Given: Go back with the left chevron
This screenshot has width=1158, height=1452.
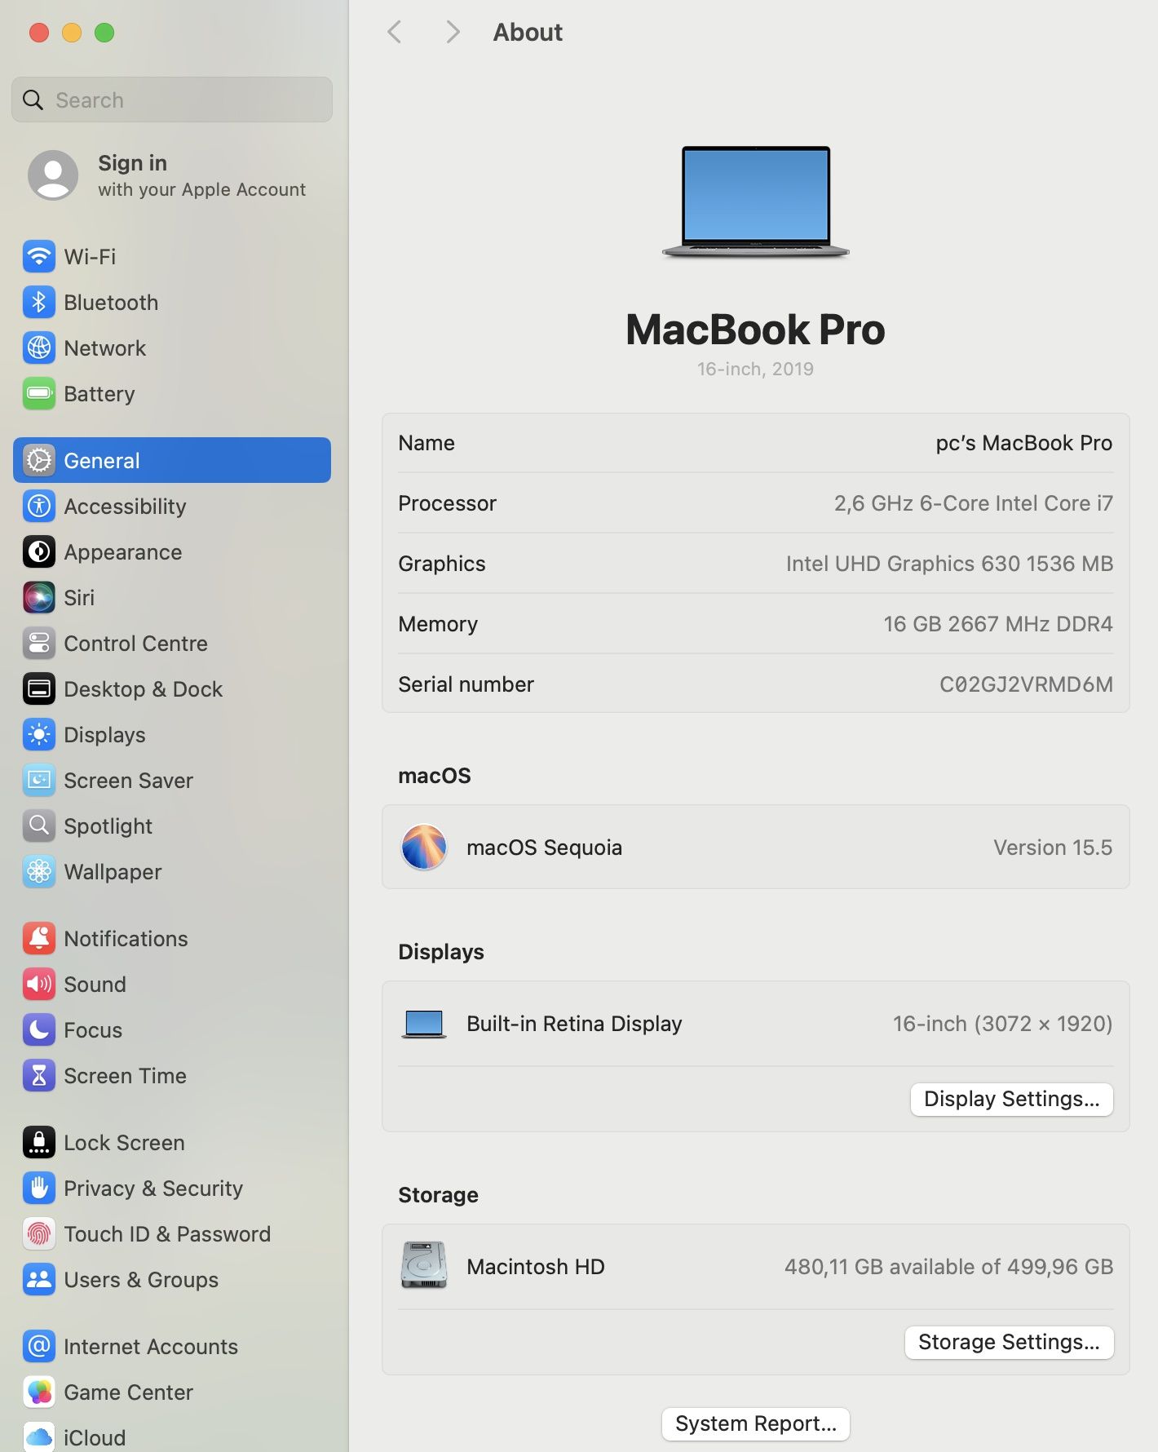Looking at the screenshot, I should tap(395, 33).
